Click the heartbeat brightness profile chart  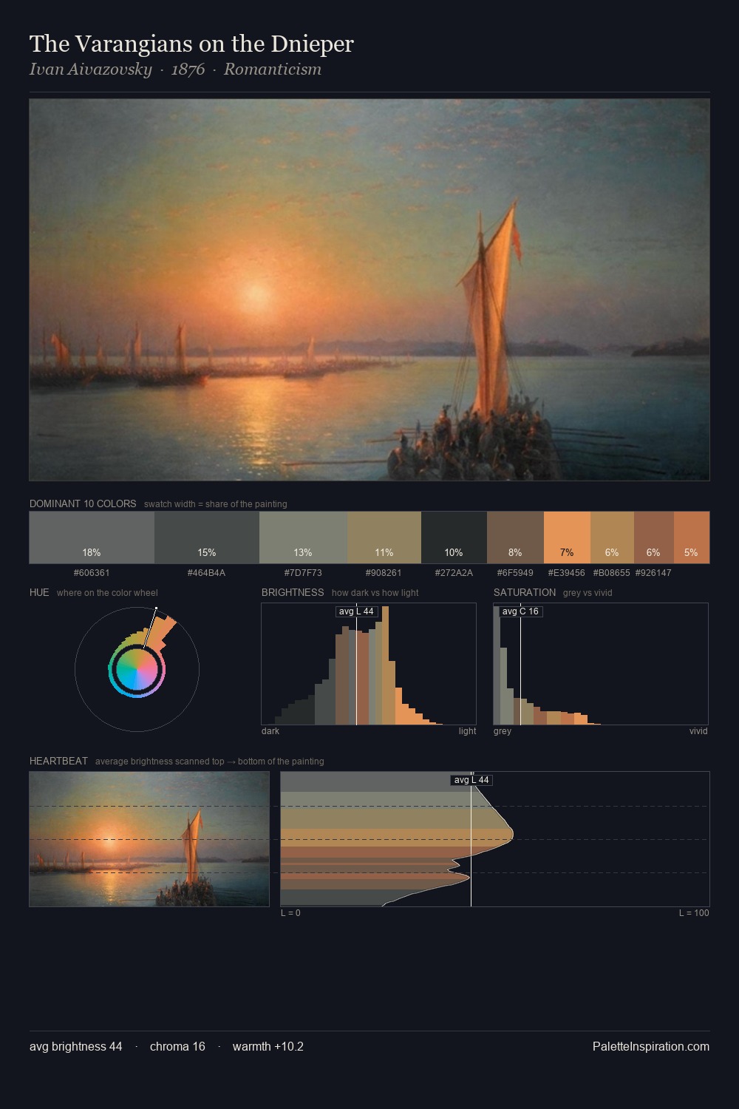(x=495, y=839)
